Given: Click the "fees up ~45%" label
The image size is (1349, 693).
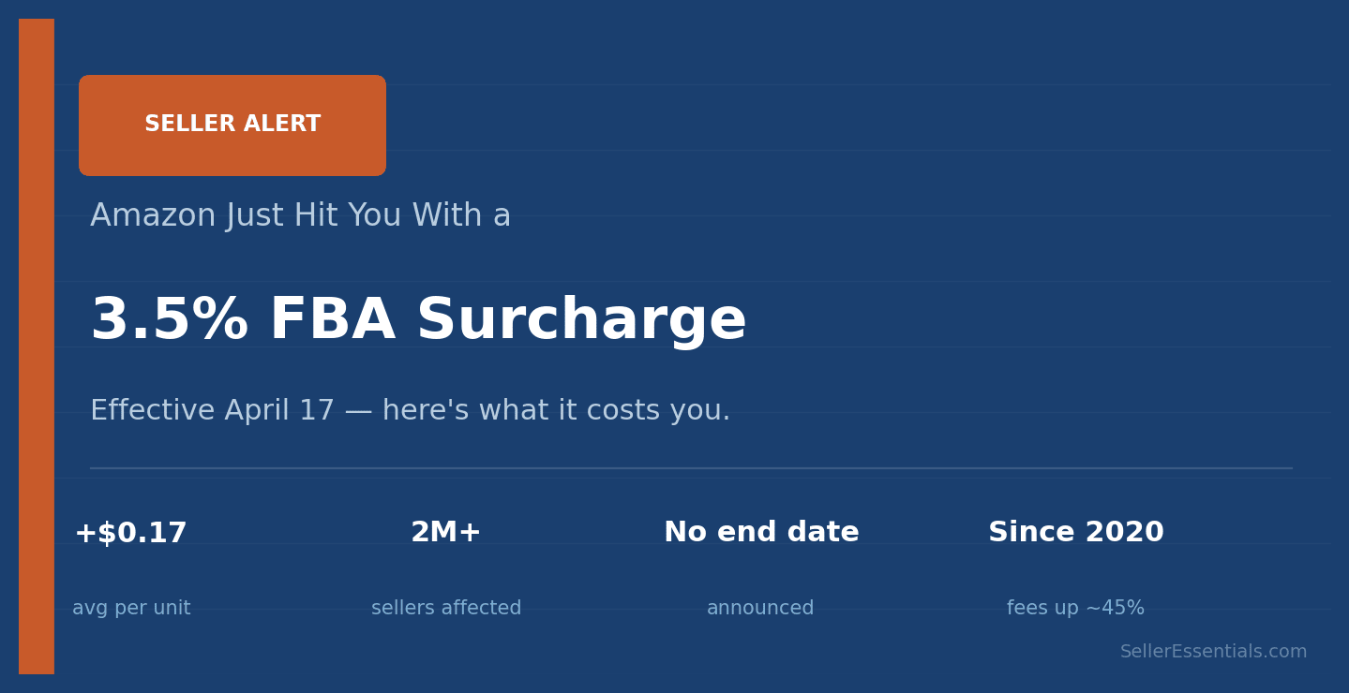Looking at the screenshot, I should click(1075, 609).
